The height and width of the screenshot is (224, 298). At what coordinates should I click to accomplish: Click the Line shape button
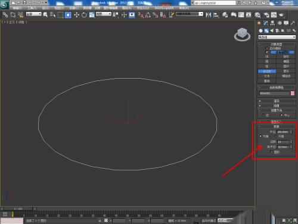coord(267,57)
